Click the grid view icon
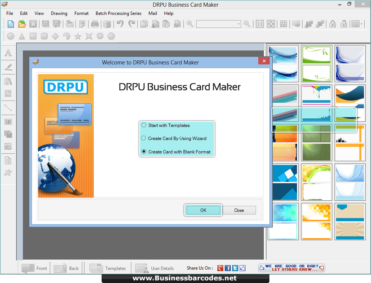 point(283,24)
